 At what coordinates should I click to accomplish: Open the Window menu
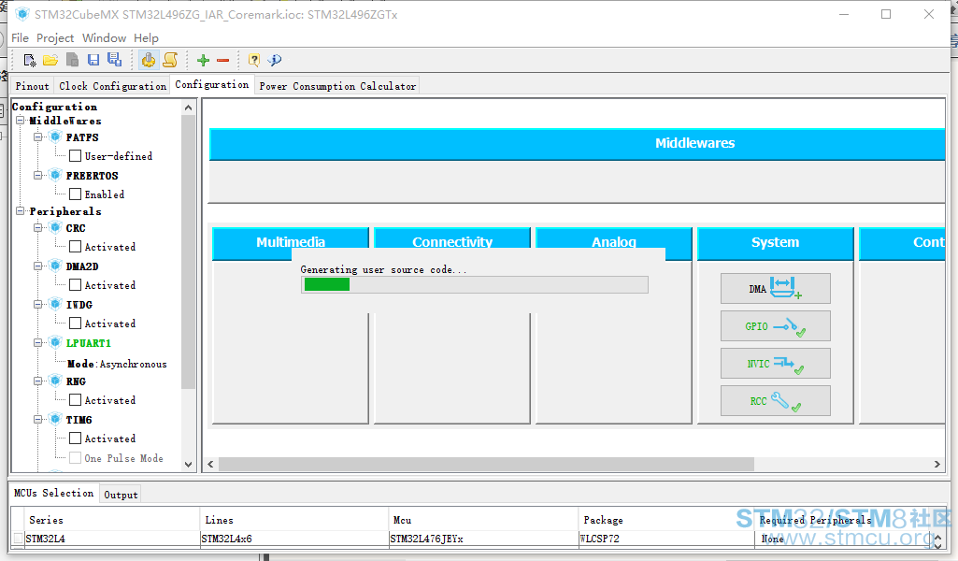(104, 38)
